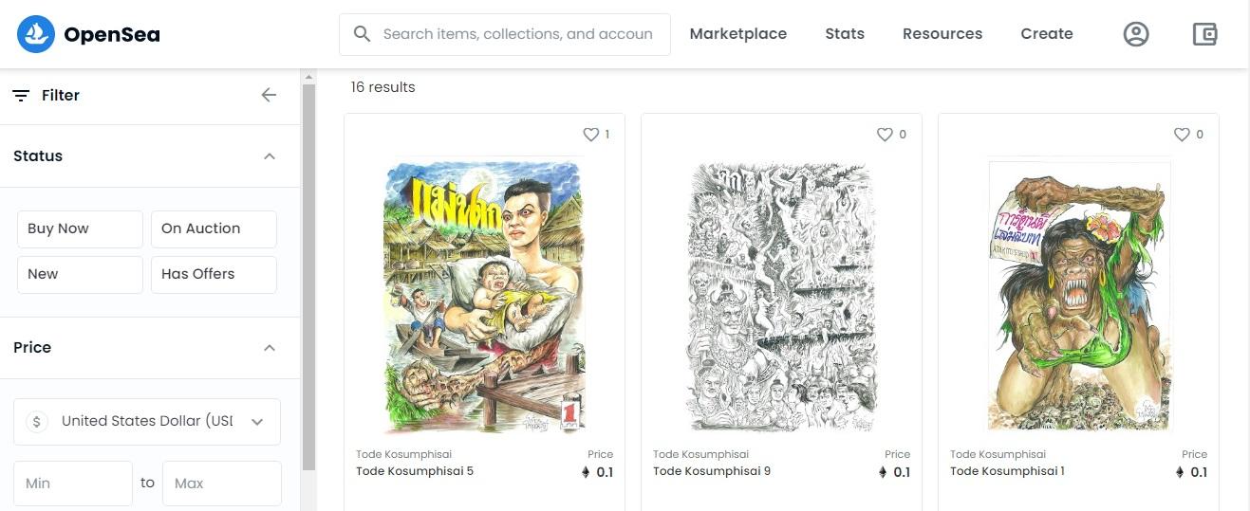This screenshot has width=1250, height=511.
Task: Open Tode Kosumphisai 9 artwork thumbnail
Action: [x=781, y=296]
